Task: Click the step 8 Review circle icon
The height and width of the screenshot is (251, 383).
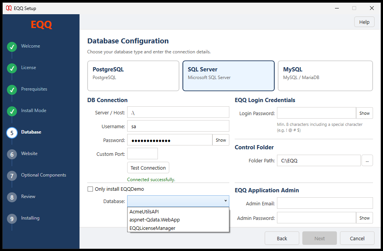Action: (x=12, y=197)
